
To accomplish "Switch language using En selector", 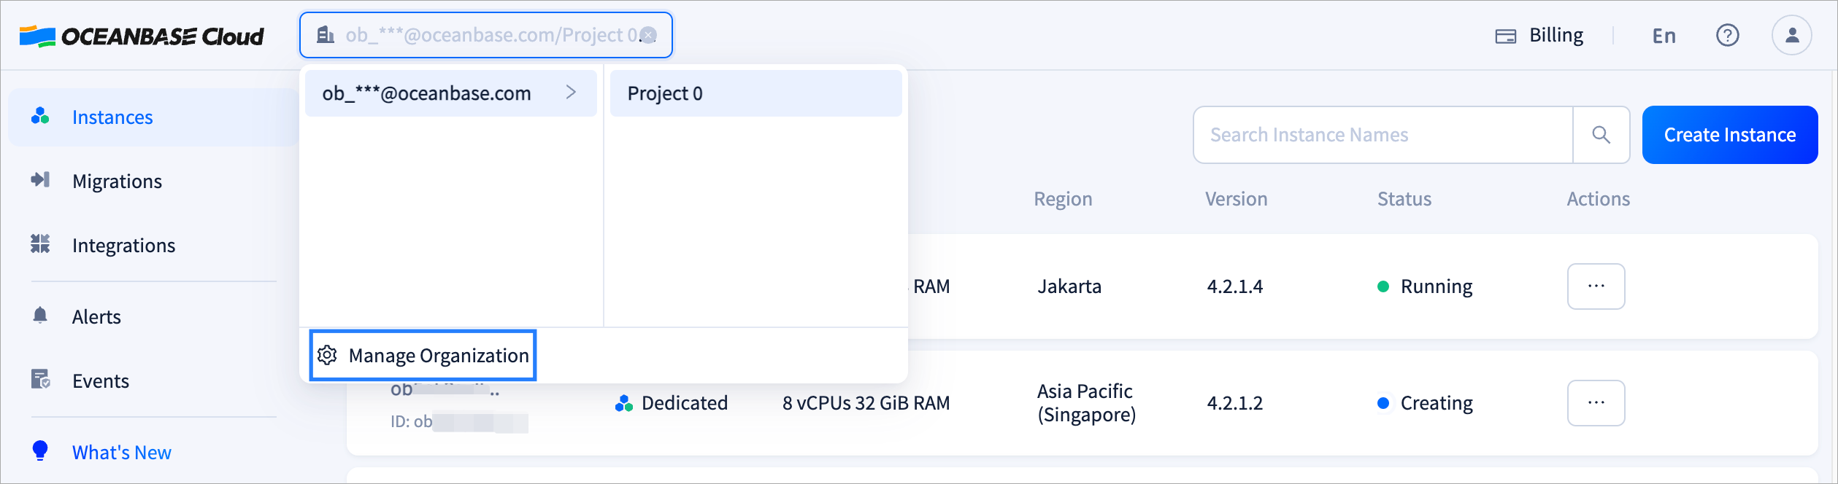I will pos(1664,36).
